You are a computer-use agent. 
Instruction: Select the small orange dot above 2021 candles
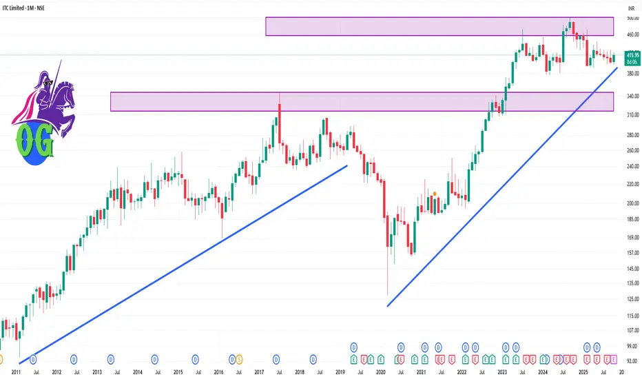click(x=435, y=194)
